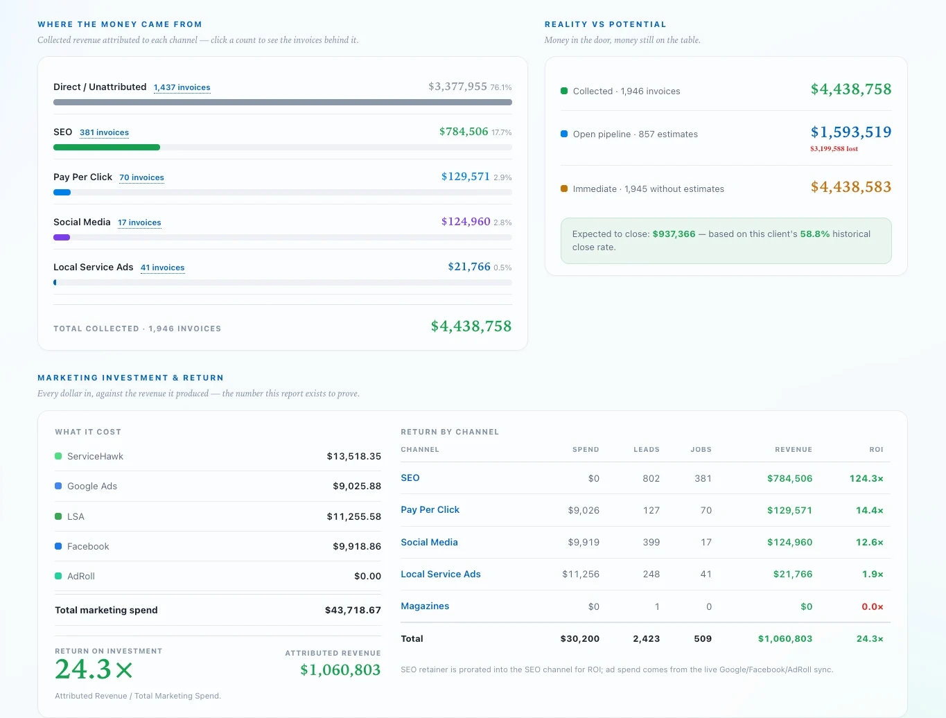Click the SEO leads count 802
The height and width of the screenshot is (718, 946).
[x=651, y=478]
